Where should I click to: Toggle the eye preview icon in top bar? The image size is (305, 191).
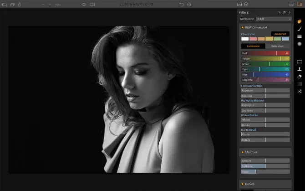[x=84, y=4]
